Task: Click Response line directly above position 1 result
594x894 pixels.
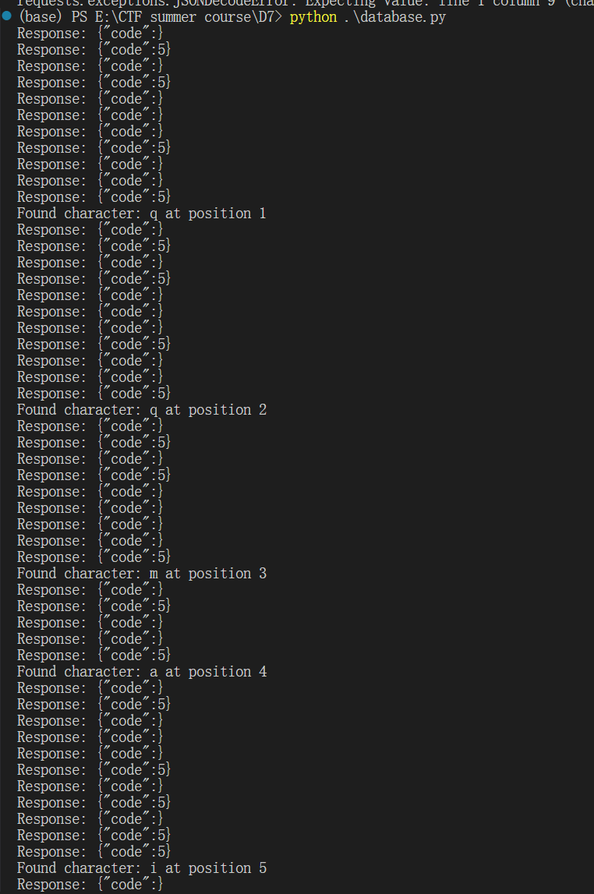Action: tap(94, 197)
